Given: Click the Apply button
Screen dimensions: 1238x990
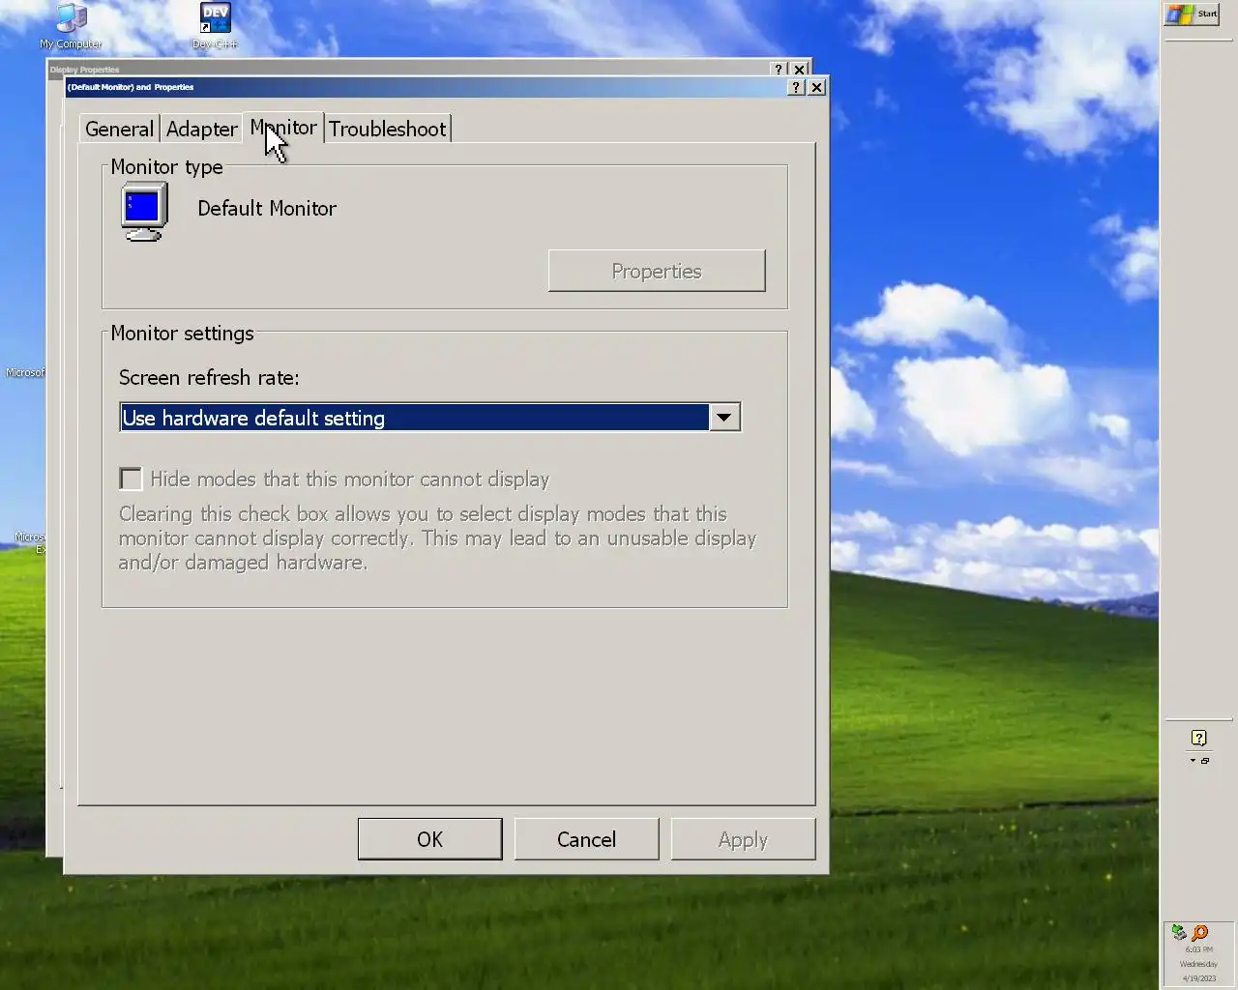Looking at the screenshot, I should (x=743, y=839).
